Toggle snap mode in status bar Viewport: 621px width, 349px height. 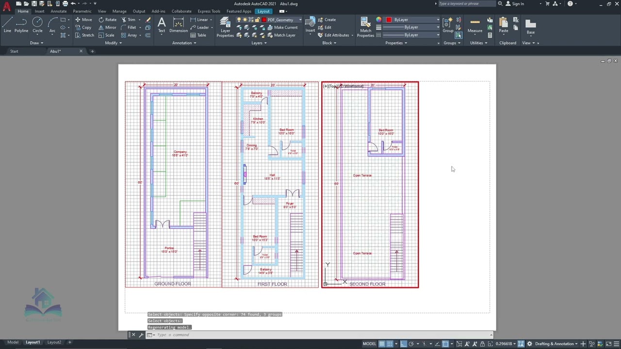[x=390, y=344]
